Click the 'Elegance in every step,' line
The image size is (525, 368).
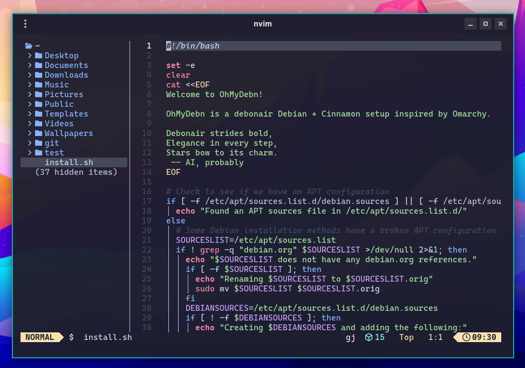click(222, 143)
